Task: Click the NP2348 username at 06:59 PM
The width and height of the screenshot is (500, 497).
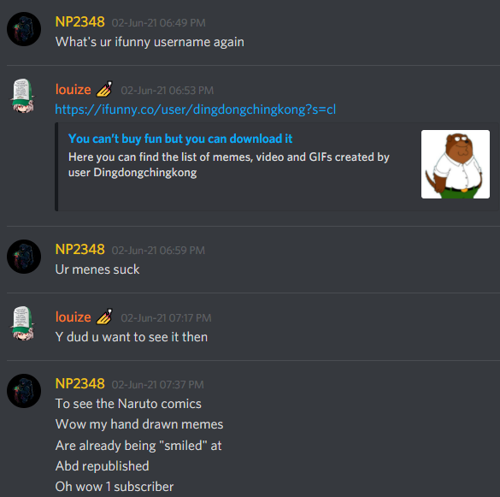Action: pyautogui.click(x=80, y=250)
